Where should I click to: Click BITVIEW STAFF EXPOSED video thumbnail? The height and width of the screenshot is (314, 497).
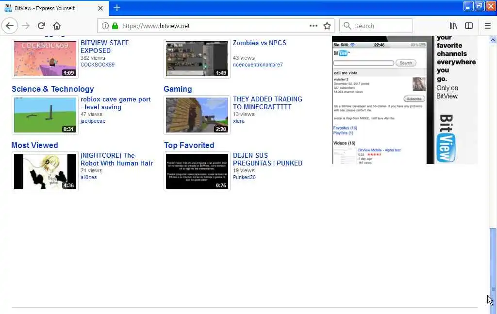45,59
